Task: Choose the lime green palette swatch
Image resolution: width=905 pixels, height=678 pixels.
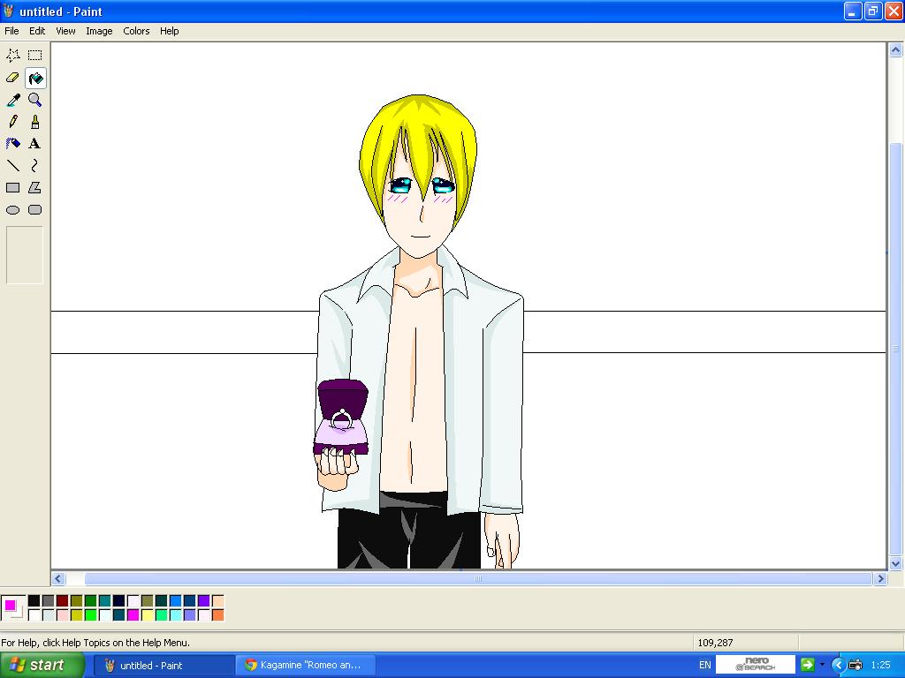Action: (x=91, y=615)
